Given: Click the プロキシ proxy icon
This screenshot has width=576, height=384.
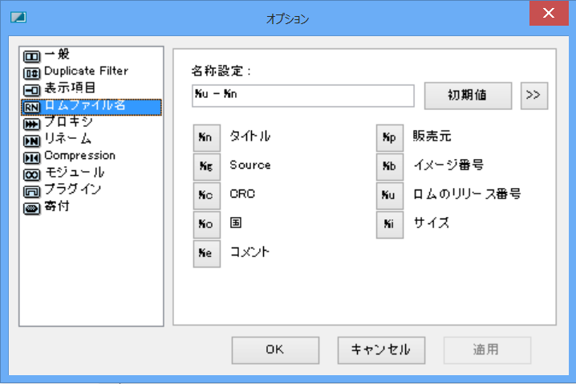Looking at the screenshot, I should (31, 124).
